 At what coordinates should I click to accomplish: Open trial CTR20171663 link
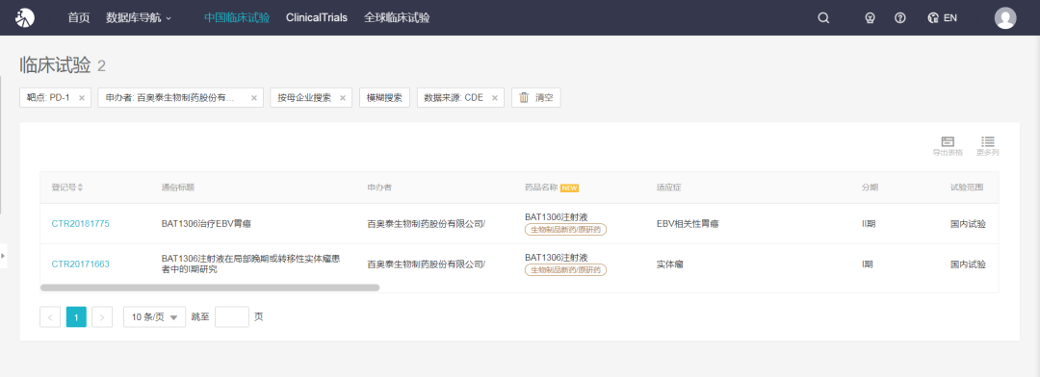(x=80, y=264)
